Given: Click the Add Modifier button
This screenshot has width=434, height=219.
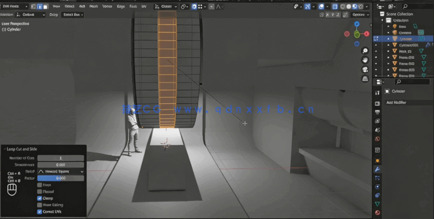Looking at the screenshot, I should click(x=409, y=103).
